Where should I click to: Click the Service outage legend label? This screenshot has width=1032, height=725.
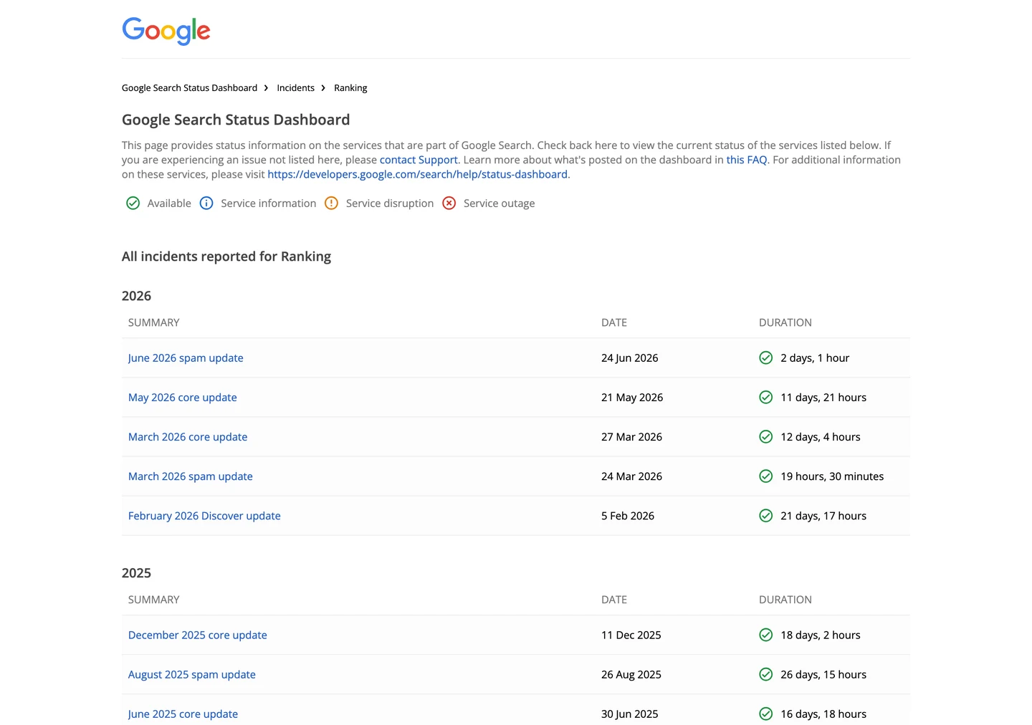point(499,203)
